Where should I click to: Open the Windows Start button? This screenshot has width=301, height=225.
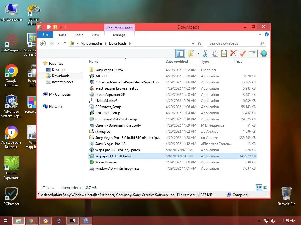(x=5, y=221)
